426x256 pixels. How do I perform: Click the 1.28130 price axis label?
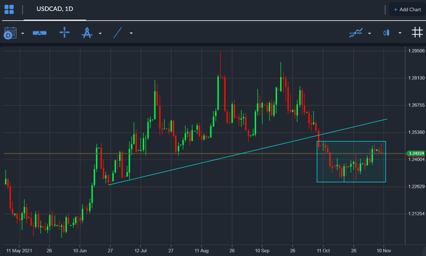pyautogui.click(x=416, y=78)
